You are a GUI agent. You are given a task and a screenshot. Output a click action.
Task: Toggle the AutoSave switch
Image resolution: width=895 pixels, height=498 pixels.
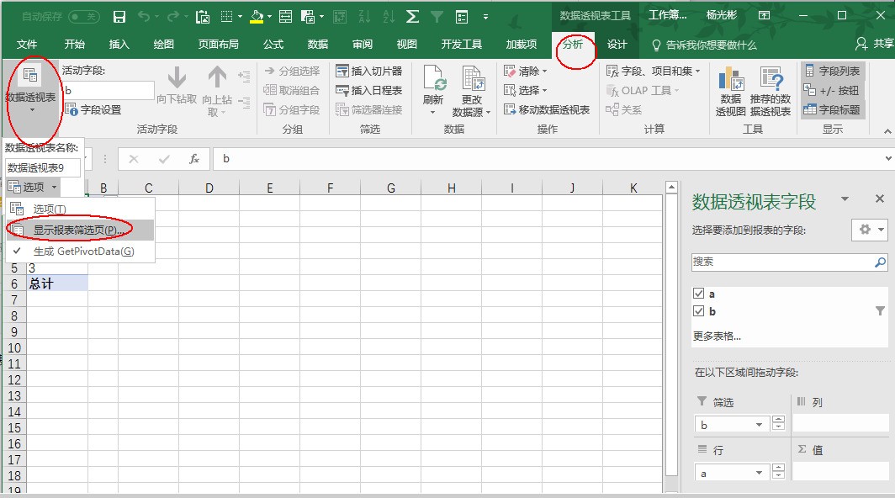pyautogui.click(x=84, y=17)
